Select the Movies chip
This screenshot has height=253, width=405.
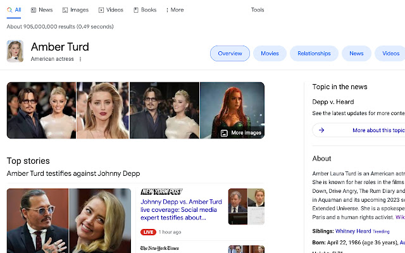coord(270,54)
